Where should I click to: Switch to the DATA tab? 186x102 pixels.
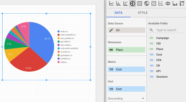[119, 13]
